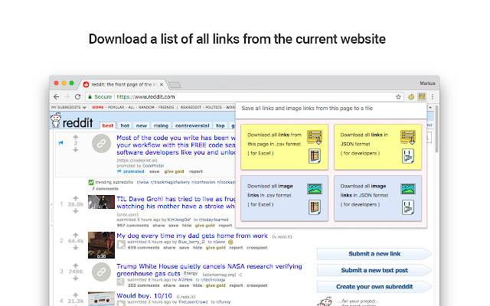The width and height of the screenshot is (490, 306).
Task: Open 619 comments on dog post
Action: (x=143, y=248)
